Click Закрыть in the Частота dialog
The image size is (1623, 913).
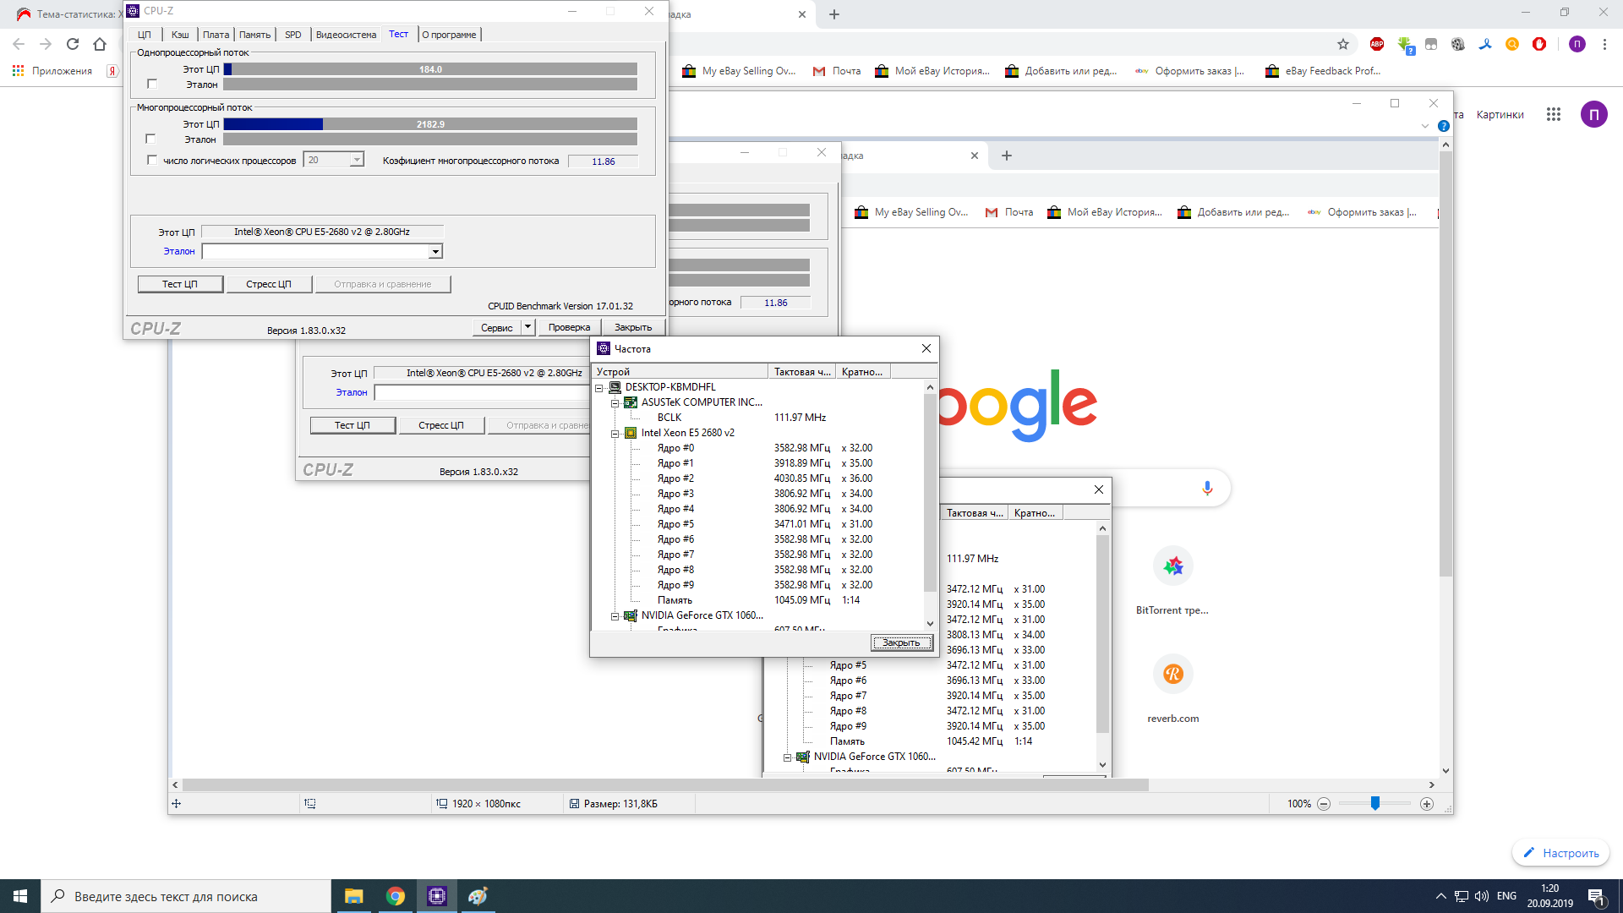click(901, 642)
